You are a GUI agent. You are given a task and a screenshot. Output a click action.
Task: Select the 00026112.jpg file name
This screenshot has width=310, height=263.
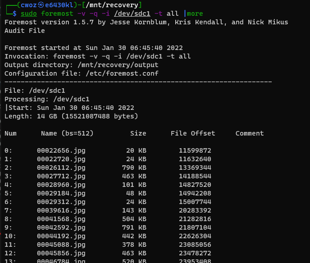tap(61, 168)
